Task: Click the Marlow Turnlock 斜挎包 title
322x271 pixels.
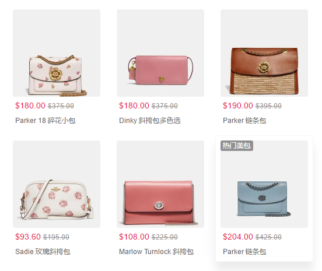Action: pos(156,252)
